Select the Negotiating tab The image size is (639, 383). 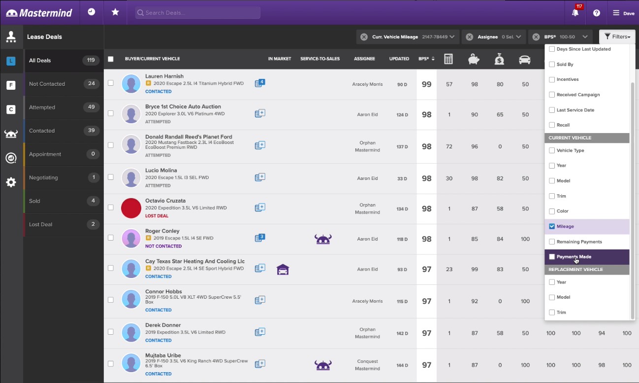click(x=64, y=177)
